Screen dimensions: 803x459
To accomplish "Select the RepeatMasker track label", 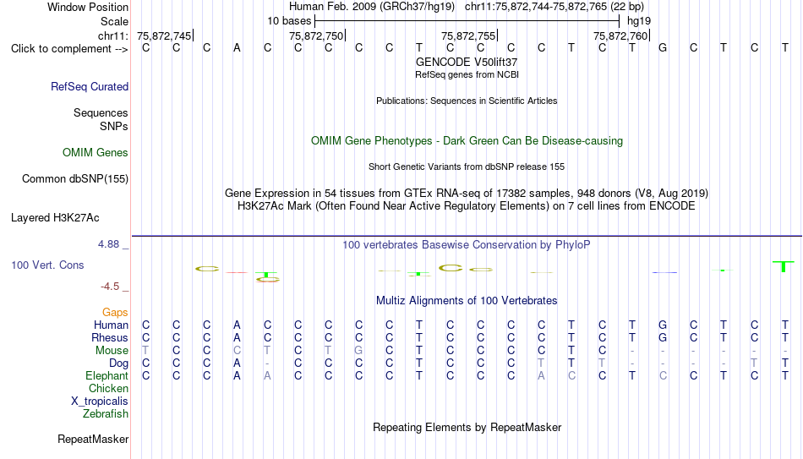I will [x=93, y=439].
